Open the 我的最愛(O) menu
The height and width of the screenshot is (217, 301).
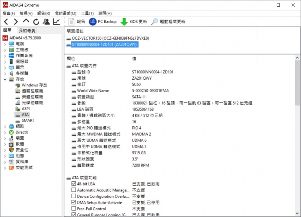pyautogui.click(x=66, y=13)
